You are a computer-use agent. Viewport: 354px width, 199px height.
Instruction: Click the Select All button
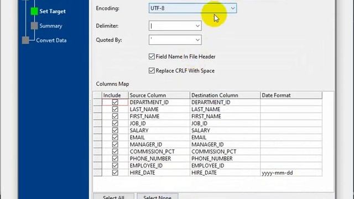(113, 196)
